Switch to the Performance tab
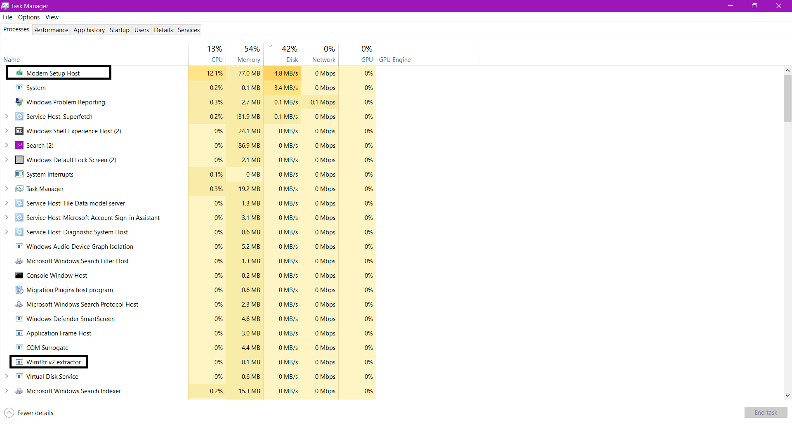This screenshot has width=792, height=425. (x=51, y=30)
